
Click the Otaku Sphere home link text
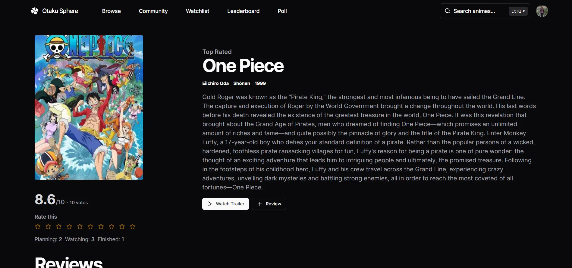point(60,11)
